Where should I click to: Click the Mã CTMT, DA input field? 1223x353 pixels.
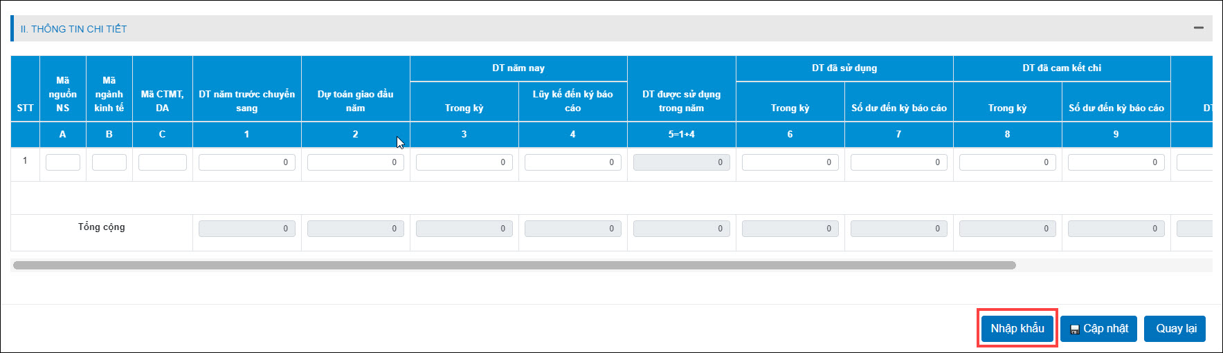[x=163, y=162]
